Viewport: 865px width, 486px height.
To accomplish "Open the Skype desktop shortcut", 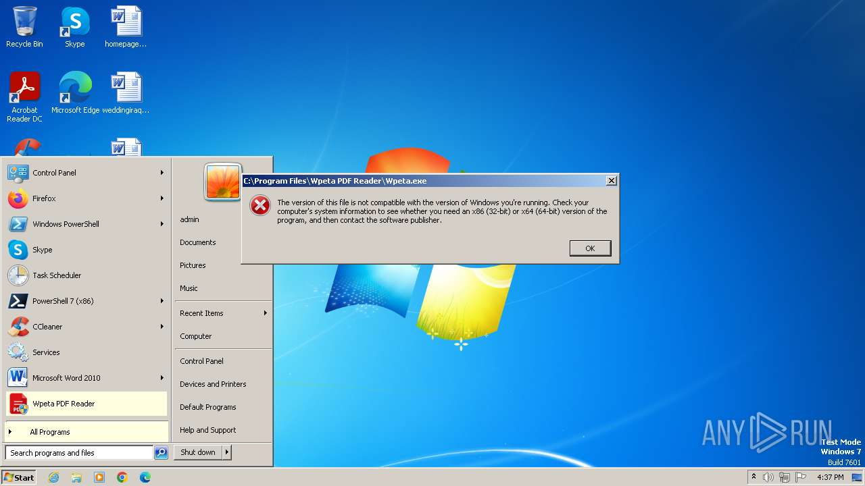I will coord(74,27).
